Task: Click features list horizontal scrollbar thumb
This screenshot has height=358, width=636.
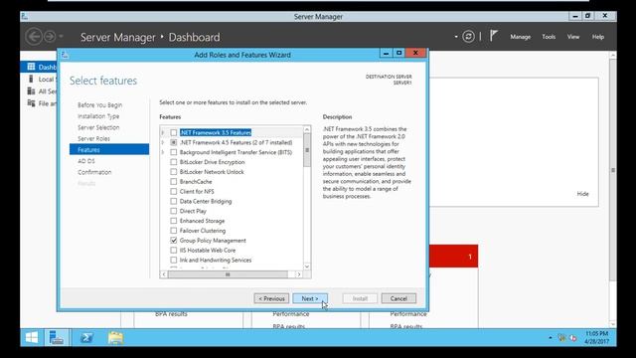Action: tap(228, 274)
